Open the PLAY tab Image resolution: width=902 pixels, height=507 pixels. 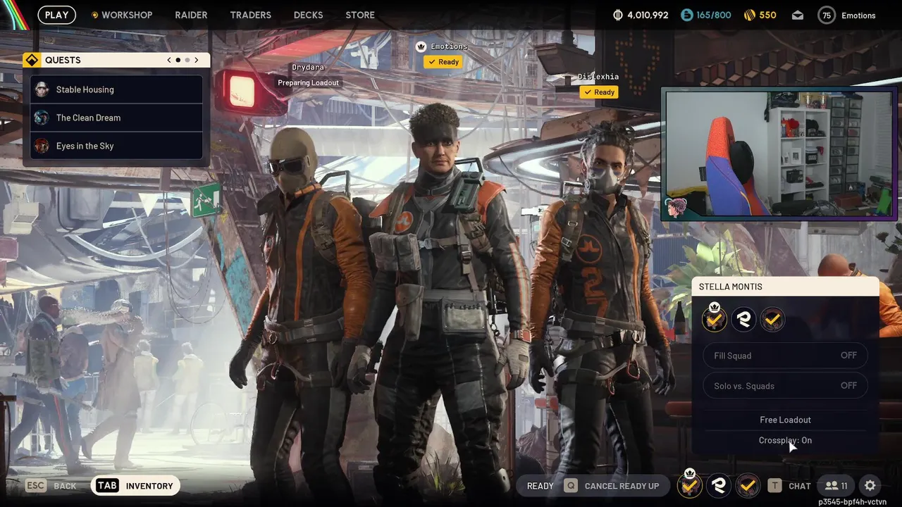(56, 15)
